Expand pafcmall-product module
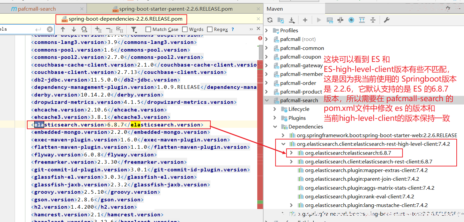Viewport: 464px width, 222px height. click(x=267, y=92)
